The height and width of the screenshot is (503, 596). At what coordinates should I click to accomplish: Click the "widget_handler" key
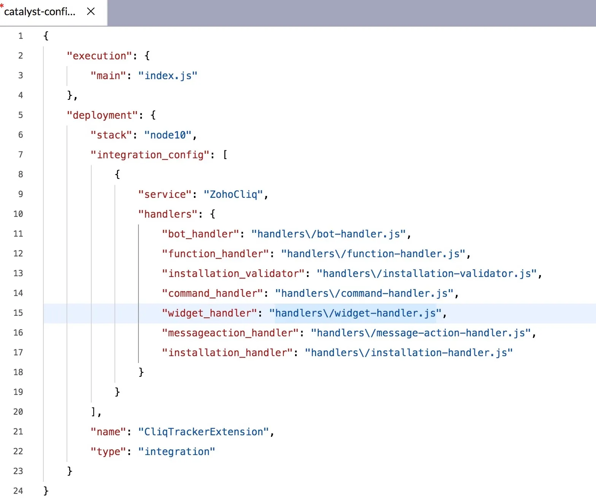(210, 313)
